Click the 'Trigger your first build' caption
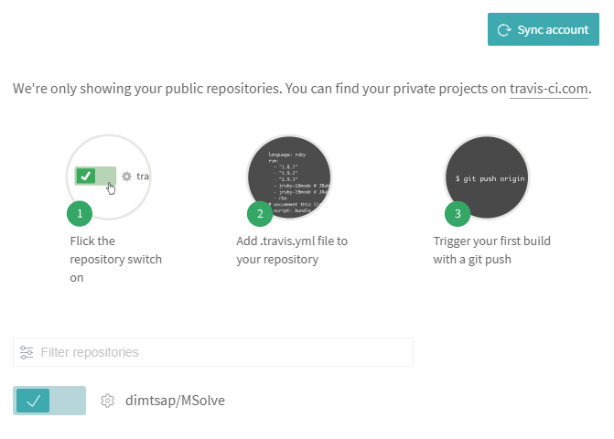 point(491,250)
